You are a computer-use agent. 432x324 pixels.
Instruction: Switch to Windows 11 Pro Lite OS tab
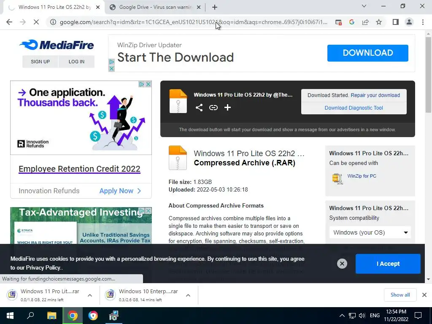click(x=54, y=7)
